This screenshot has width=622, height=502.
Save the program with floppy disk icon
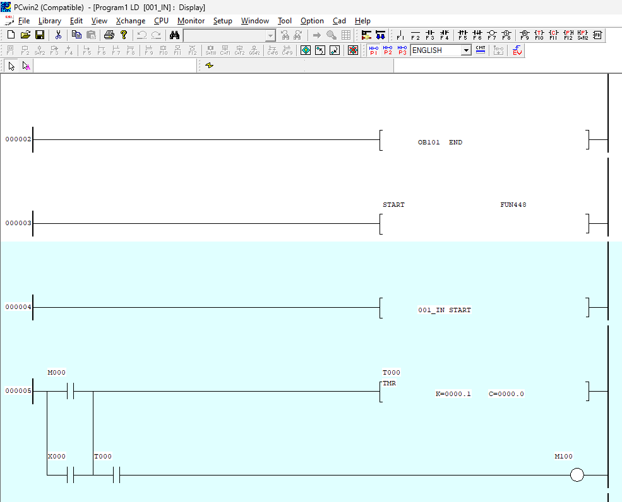pos(40,35)
